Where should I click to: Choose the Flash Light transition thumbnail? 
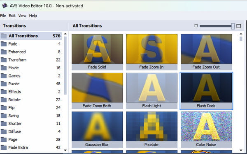(x=151, y=91)
